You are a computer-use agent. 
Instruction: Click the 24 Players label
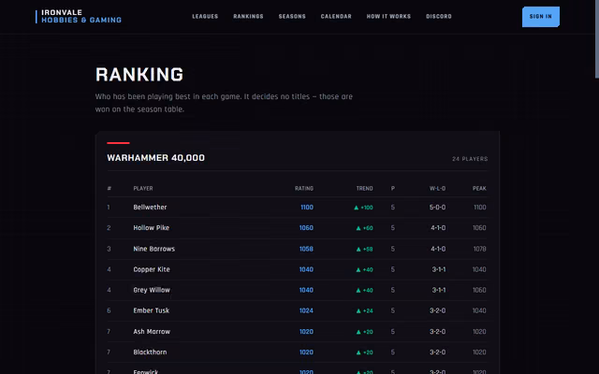[x=470, y=159]
